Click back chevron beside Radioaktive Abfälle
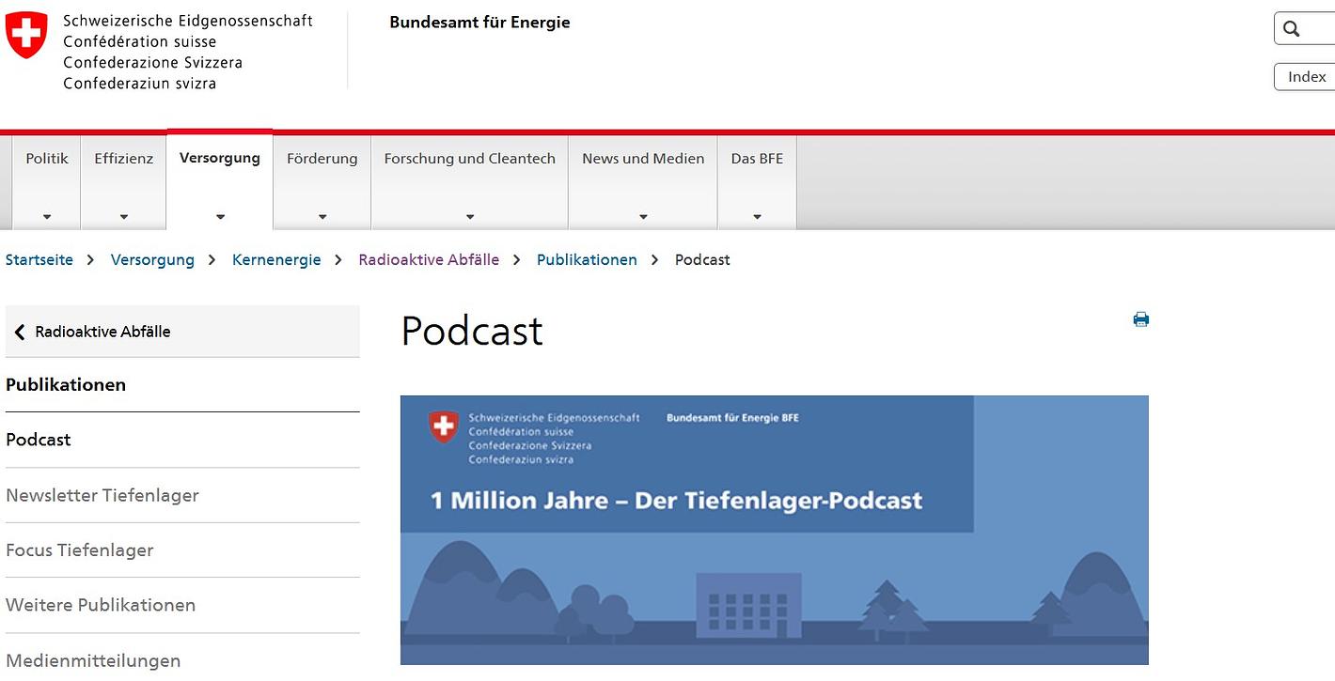Image resolution: width=1335 pixels, height=681 pixels. (20, 332)
